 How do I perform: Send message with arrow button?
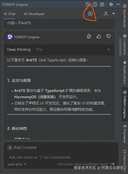(112, 164)
